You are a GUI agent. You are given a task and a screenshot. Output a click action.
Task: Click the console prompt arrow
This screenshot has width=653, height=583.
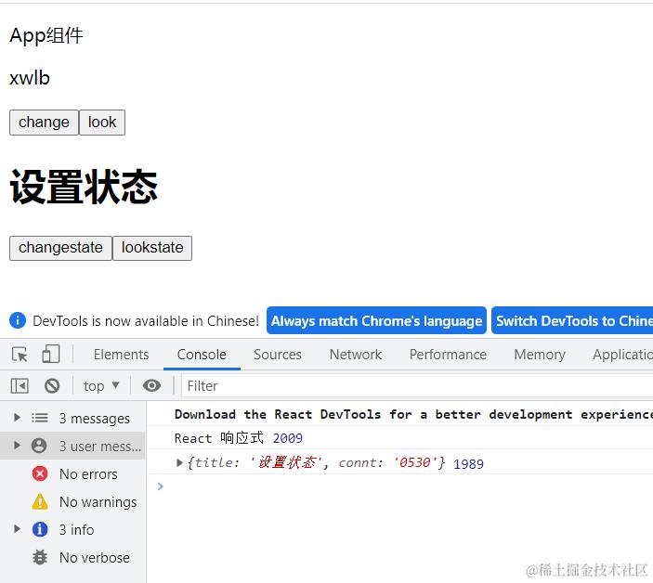[161, 486]
